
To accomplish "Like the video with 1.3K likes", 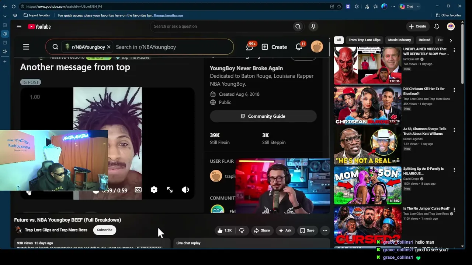I will click(x=225, y=230).
